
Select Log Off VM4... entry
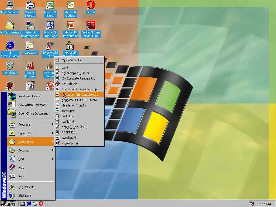coord(31,187)
